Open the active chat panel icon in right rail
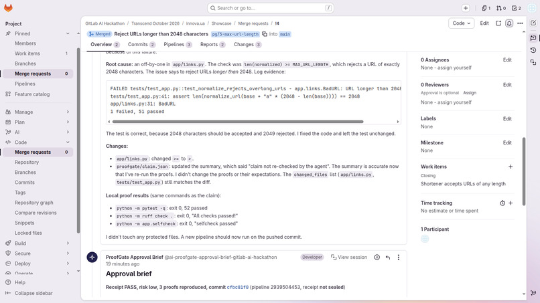The height and width of the screenshot is (303, 540). (533, 37)
